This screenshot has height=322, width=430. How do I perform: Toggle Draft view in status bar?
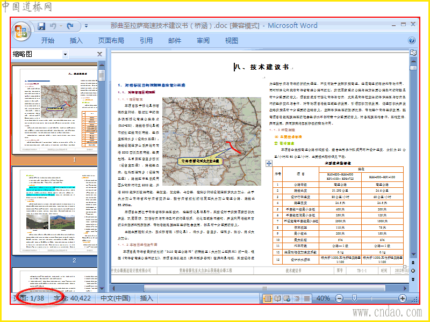(307, 298)
